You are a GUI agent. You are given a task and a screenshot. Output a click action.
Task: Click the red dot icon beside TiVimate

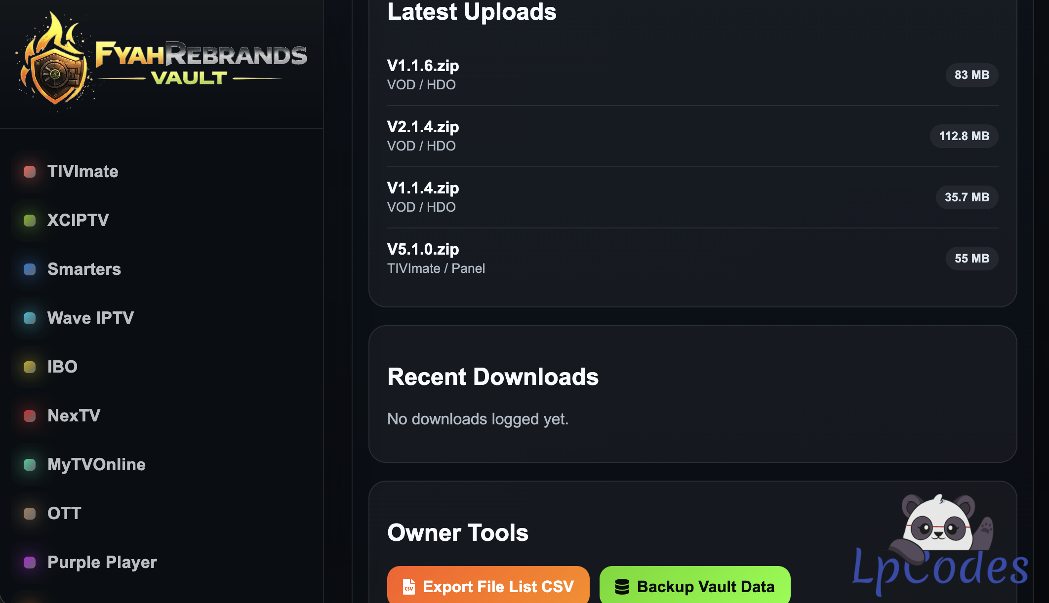click(30, 172)
